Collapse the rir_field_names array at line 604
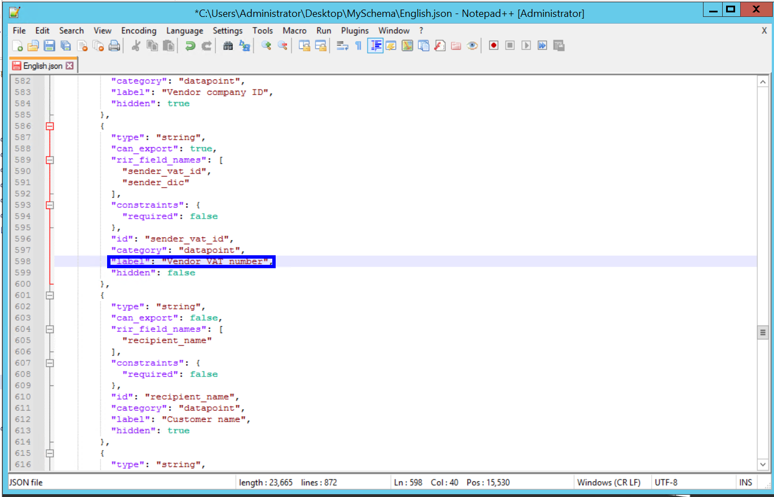Screen dimensions: 774x497 click(x=50, y=329)
